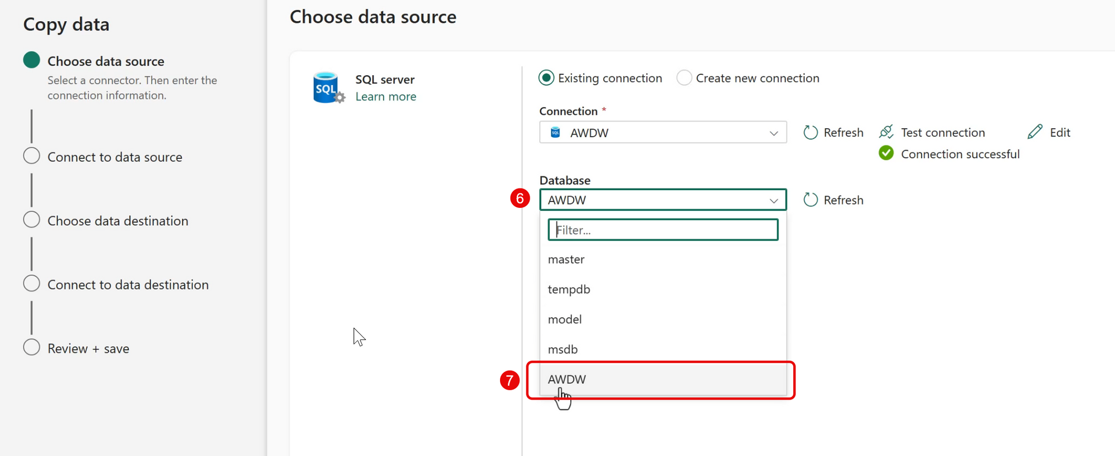Click the SQL server connector icon
Image resolution: width=1115 pixels, height=456 pixels.
(x=328, y=88)
